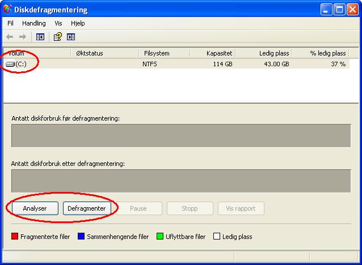362x265 pixels.
Task: Start defragmentation with Defragmenter button
Action: (87, 208)
